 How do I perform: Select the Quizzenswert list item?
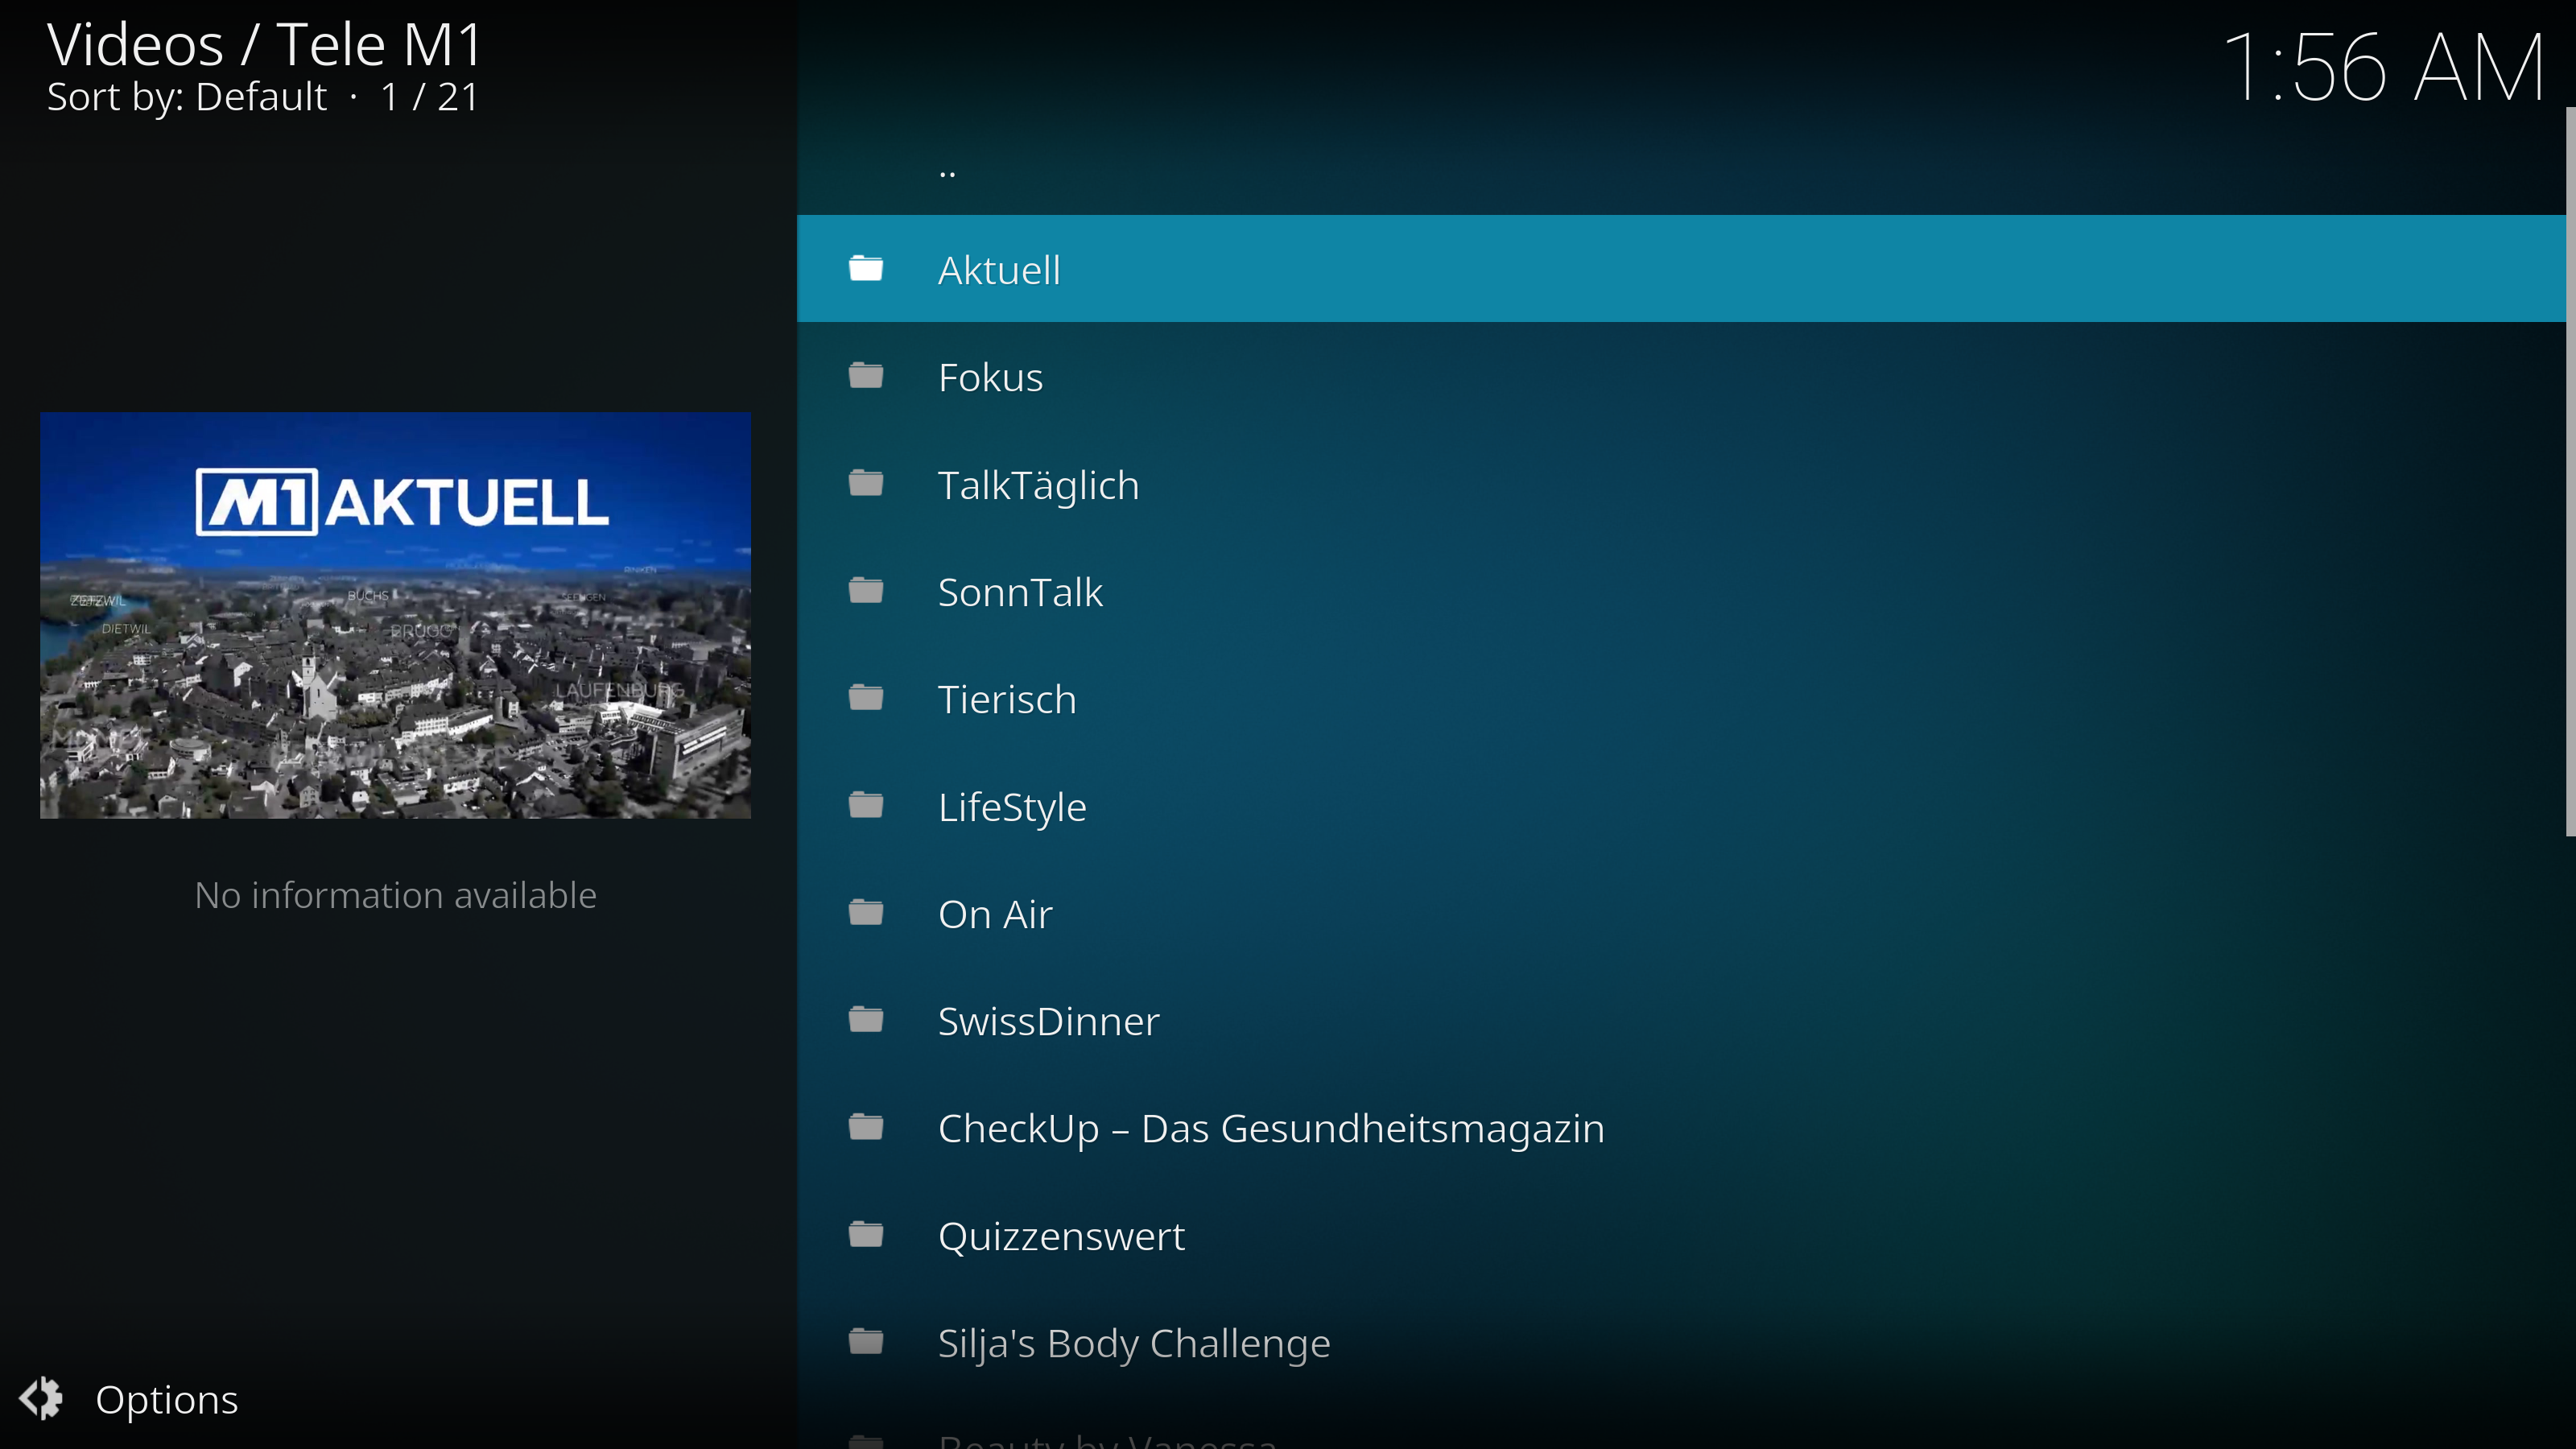pyautogui.click(x=1060, y=1236)
